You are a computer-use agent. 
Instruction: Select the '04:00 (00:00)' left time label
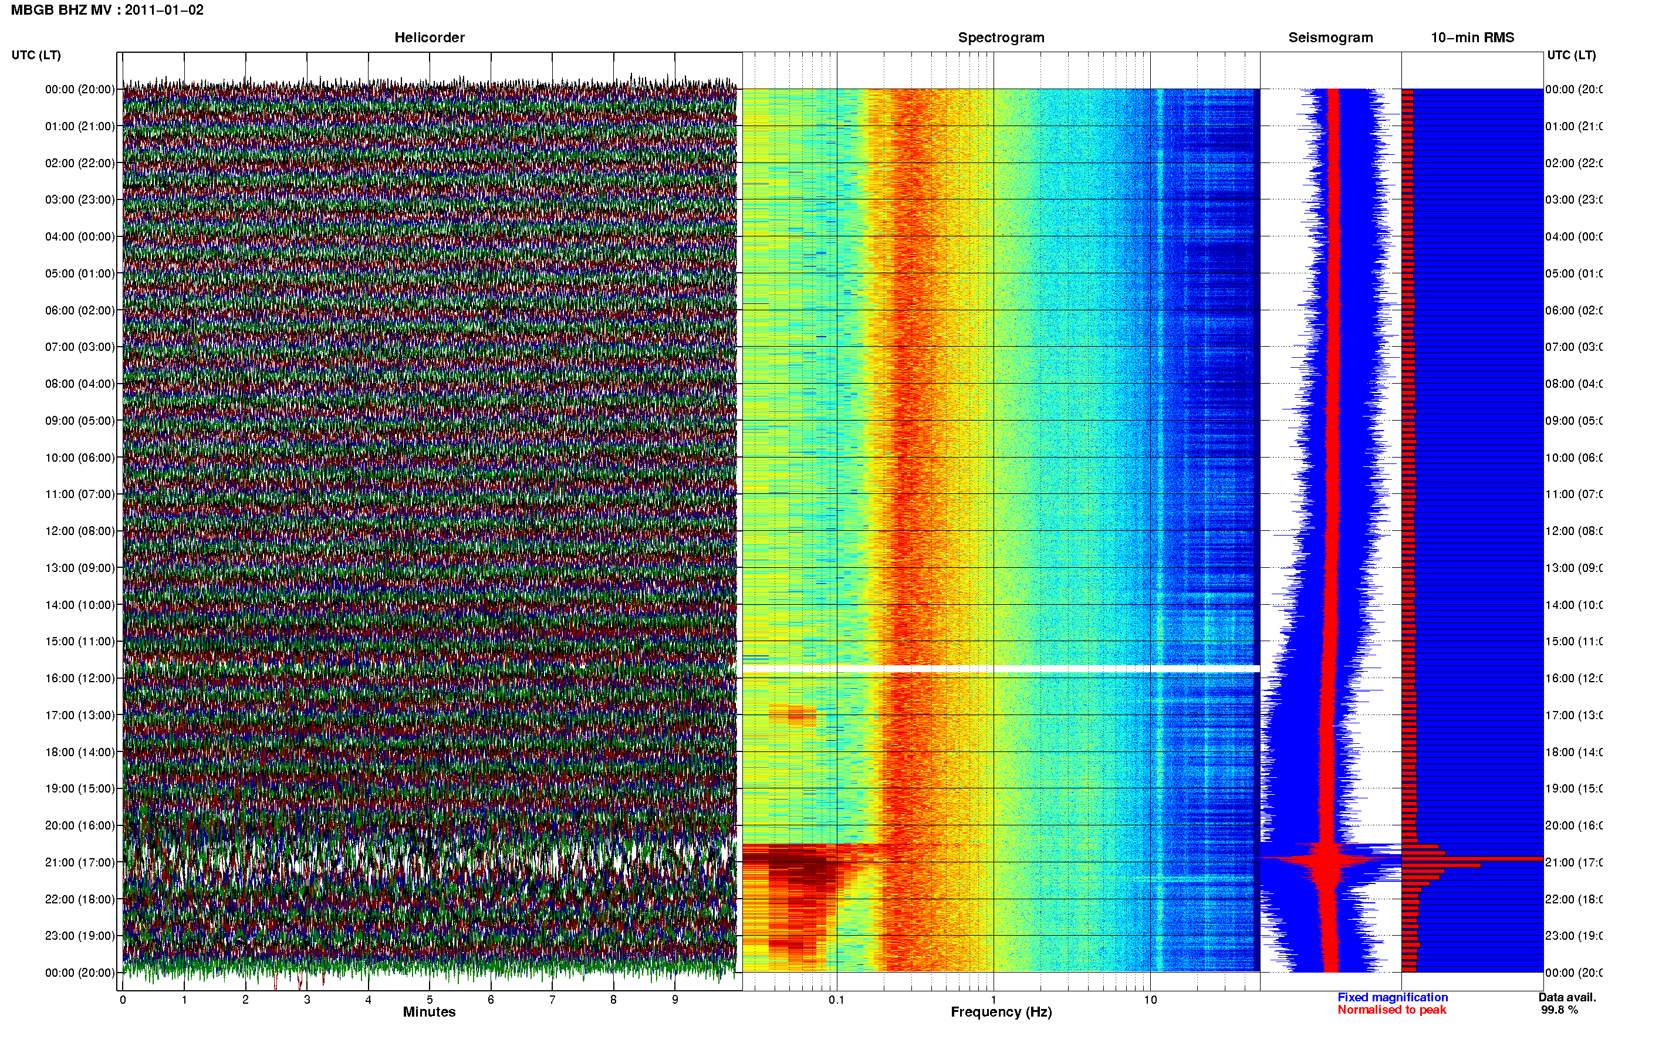click(80, 236)
